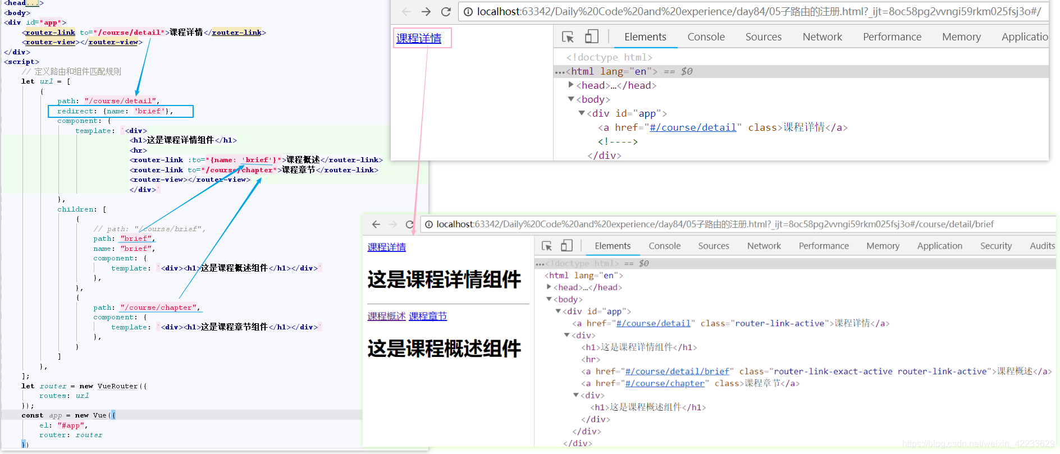1060x454 pixels.
Task: Click heading 这是课程概述组件 in lower page
Action: coord(444,348)
